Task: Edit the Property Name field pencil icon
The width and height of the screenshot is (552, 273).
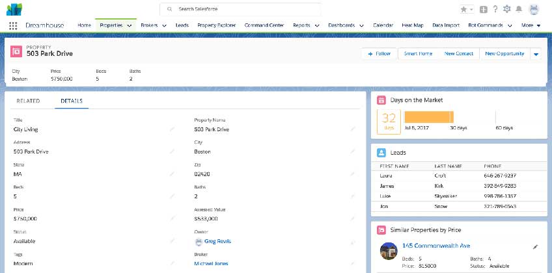Action: [353, 129]
